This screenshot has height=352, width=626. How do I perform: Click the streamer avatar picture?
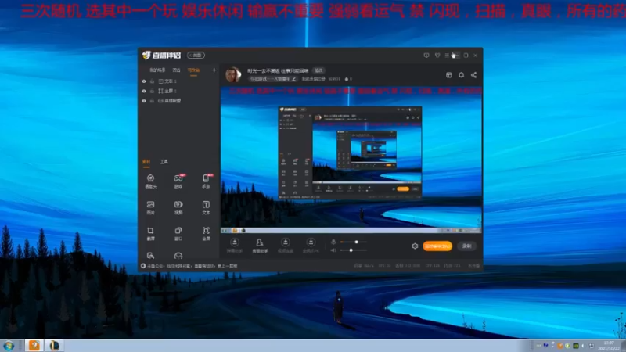click(233, 74)
